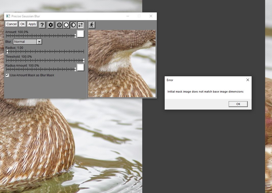Click the Threshold slider track
This screenshot has height=193, width=272.
(x=45, y=61)
